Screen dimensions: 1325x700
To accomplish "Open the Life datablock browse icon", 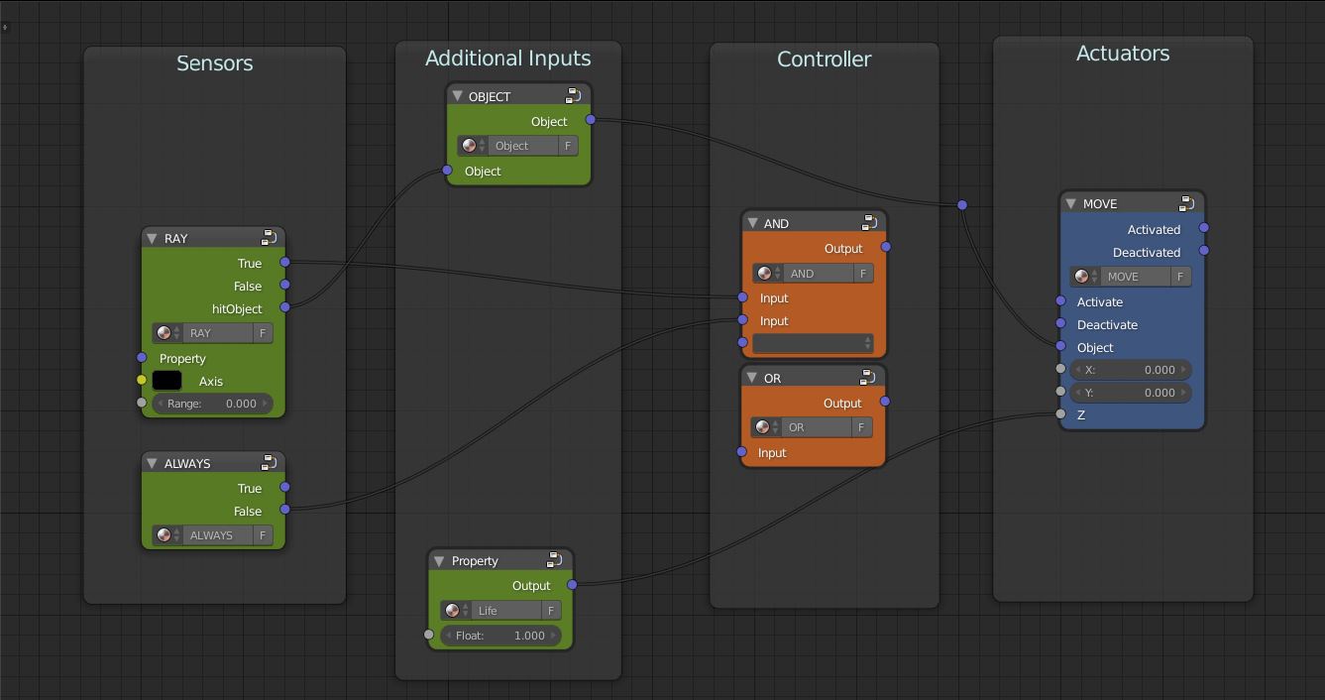I will click(456, 611).
